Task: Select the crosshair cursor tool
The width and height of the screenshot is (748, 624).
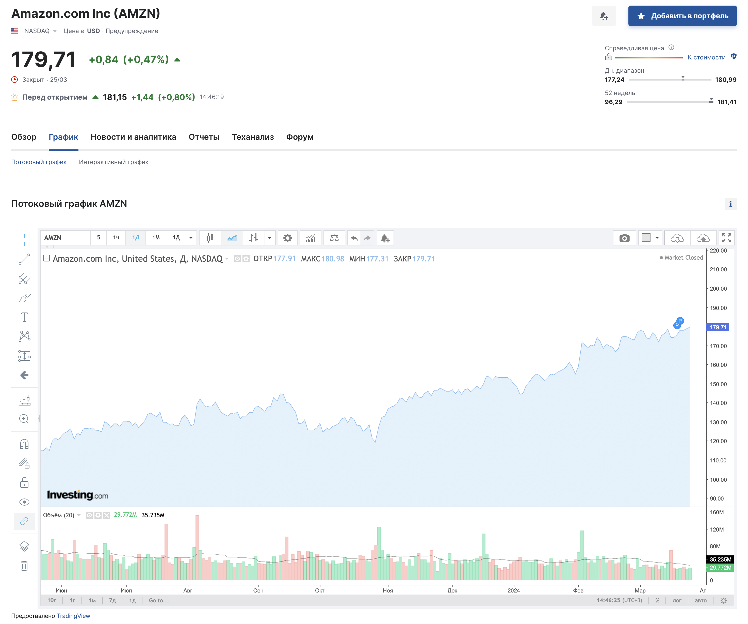Action: (24, 240)
